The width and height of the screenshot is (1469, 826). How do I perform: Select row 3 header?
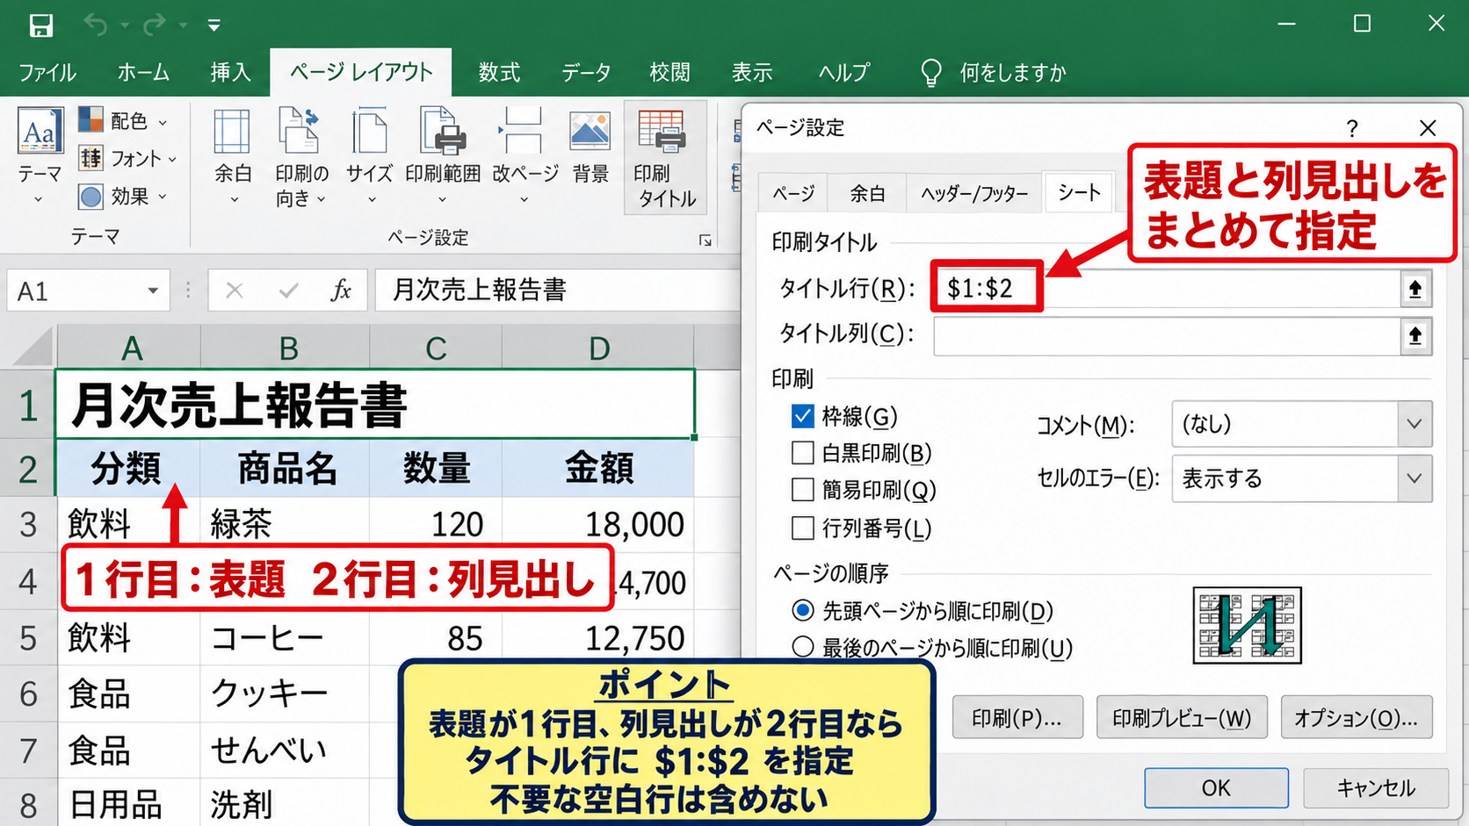click(28, 525)
